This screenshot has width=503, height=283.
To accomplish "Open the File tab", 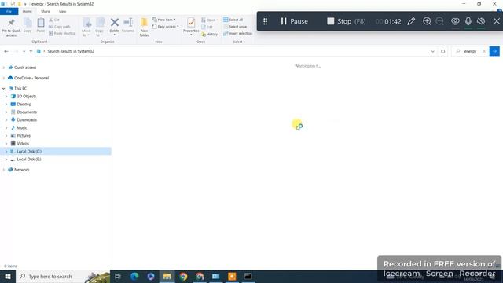I will (9, 11).
